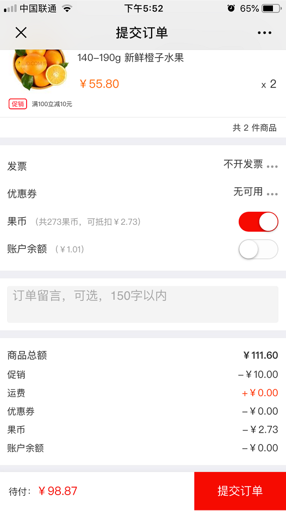
Task: Expand coupon options dots beside 无可用
Action: [272, 194]
